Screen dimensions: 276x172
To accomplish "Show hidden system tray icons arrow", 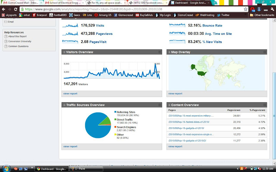I will (238, 169).
